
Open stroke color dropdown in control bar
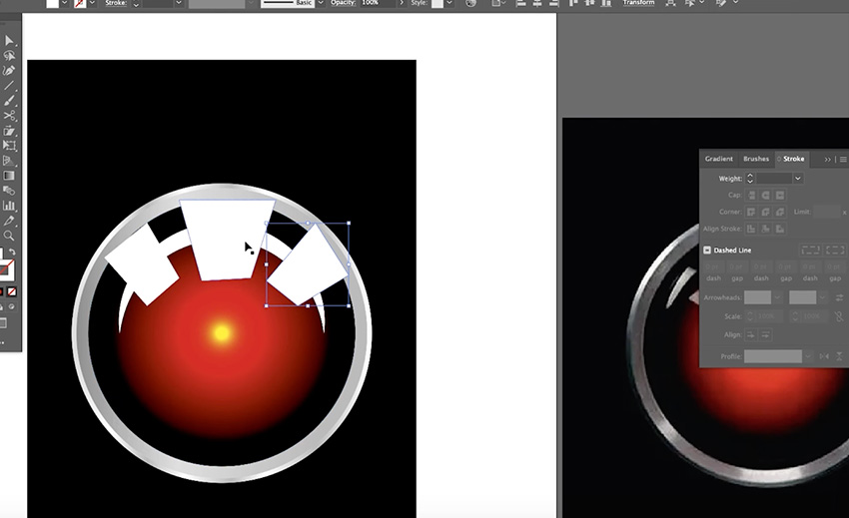[92, 3]
